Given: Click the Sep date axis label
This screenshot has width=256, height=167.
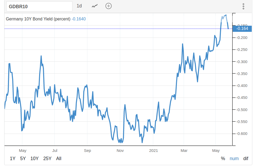Looking at the screenshot, I should (x=88, y=151).
